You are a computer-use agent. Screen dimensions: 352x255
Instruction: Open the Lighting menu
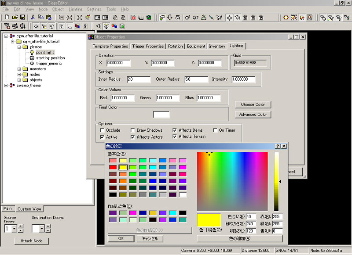[75, 9]
